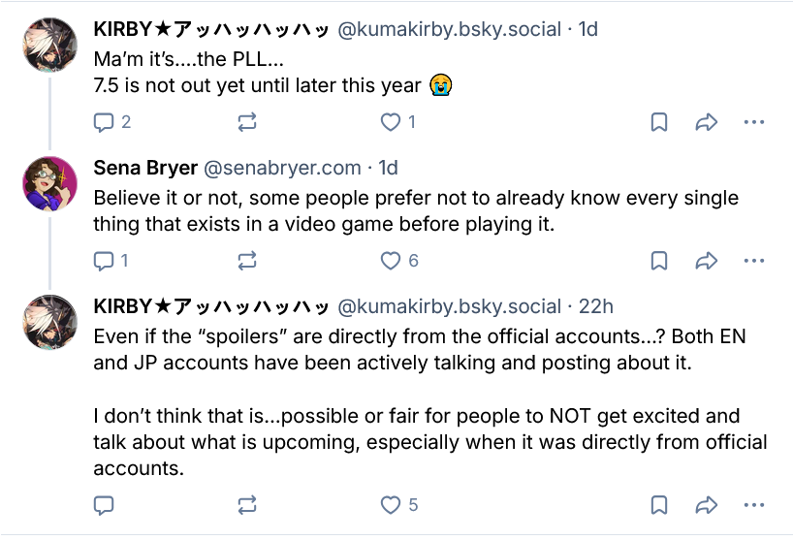The width and height of the screenshot is (793, 540).
Task: Open more options on KIRBY's first post
Action: 753,122
